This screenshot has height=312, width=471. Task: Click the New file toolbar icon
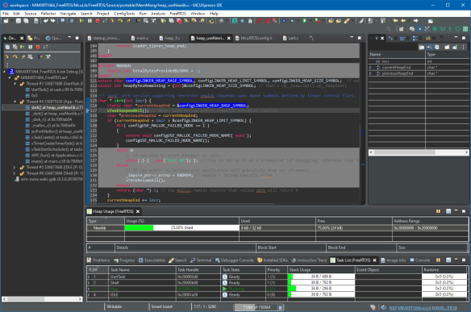coord(6,21)
